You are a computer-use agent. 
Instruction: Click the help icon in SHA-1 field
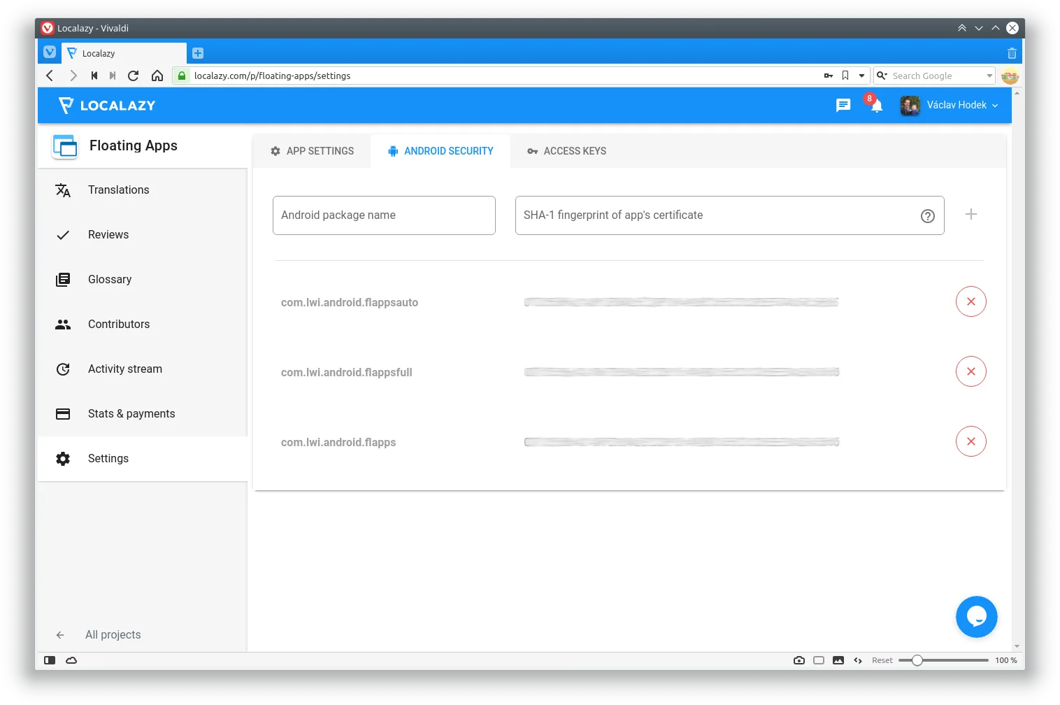927,216
